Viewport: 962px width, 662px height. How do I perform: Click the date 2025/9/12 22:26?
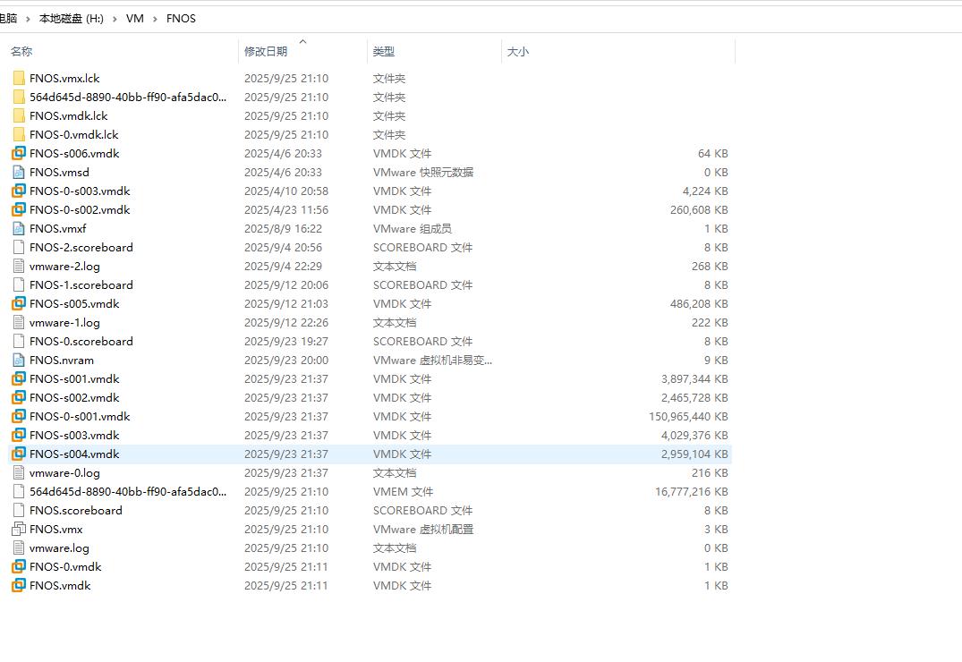pyautogui.click(x=285, y=323)
